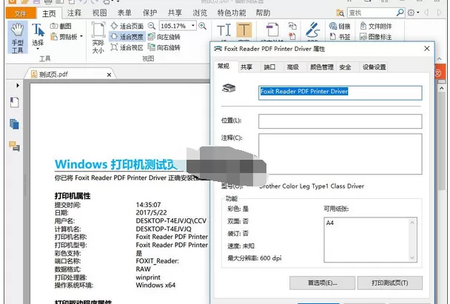Screen dimensions: 450x304
Task: Click the zoom in magnifier icon
Action: click(x=202, y=26)
